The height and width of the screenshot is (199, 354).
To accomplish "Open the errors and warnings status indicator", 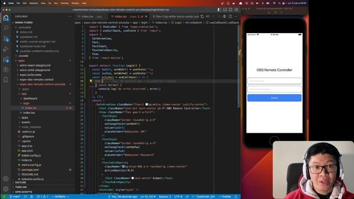I will 43,197.
